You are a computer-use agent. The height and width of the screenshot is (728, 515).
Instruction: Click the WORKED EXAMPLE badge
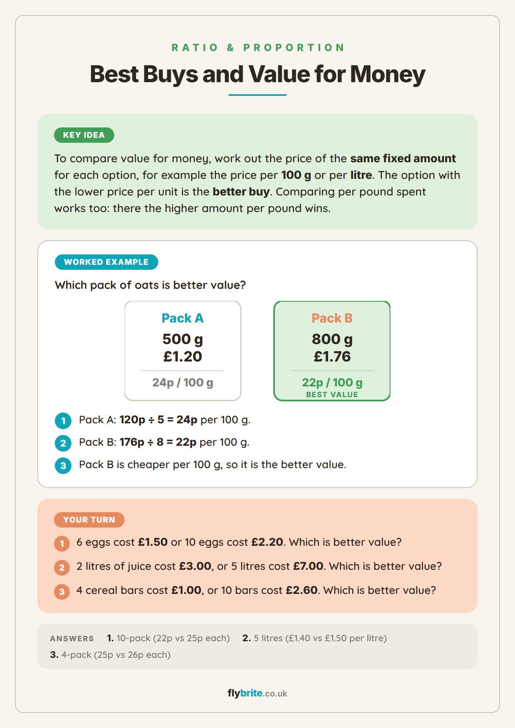(106, 262)
